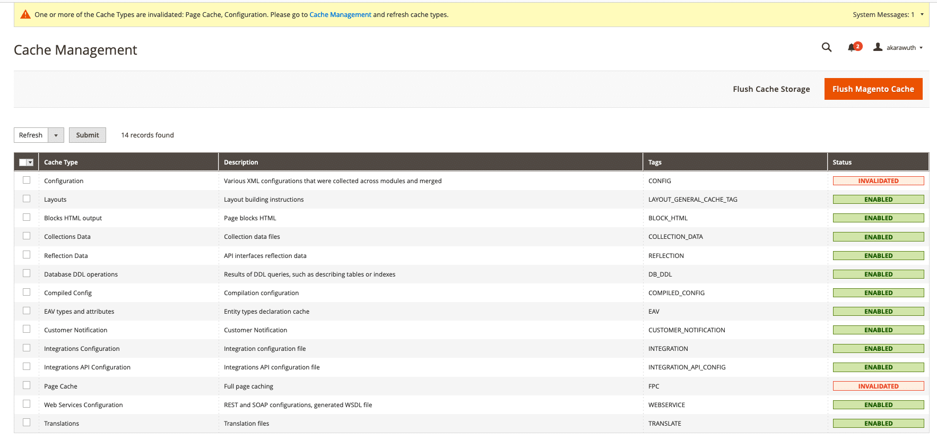
Task: Click the 'Integration configuration file' description
Action: point(265,349)
